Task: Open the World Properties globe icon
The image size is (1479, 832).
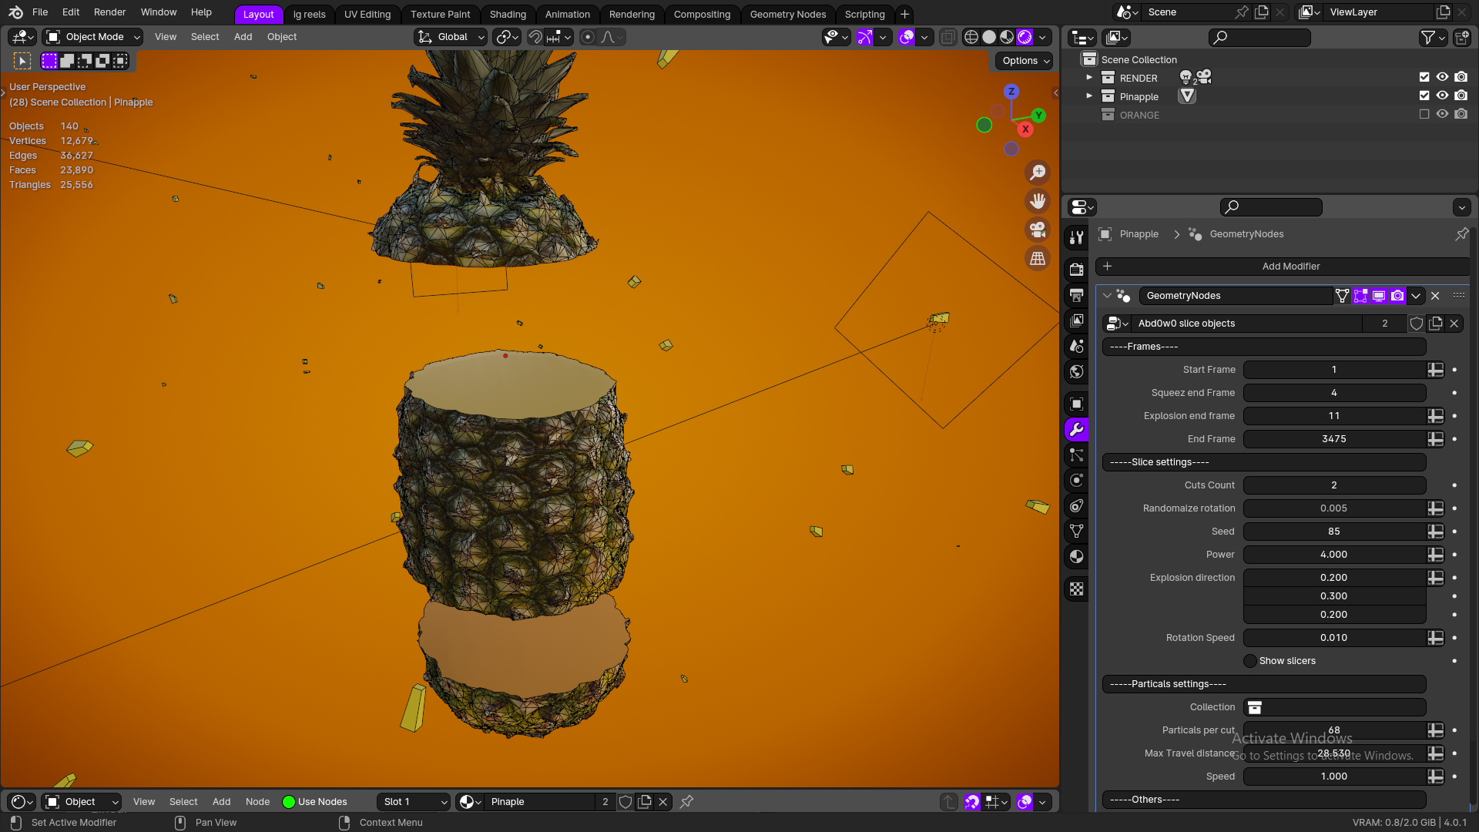Action: (x=1075, y=371)
